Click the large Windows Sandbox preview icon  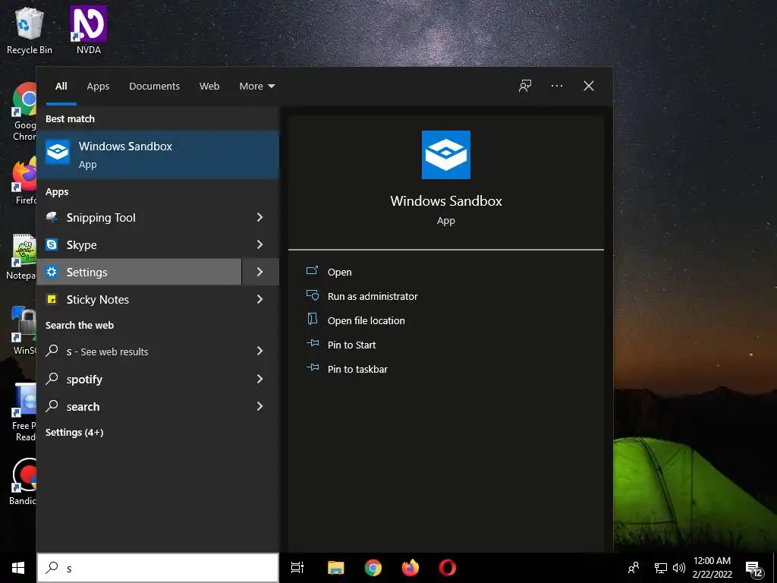(446, 155)
